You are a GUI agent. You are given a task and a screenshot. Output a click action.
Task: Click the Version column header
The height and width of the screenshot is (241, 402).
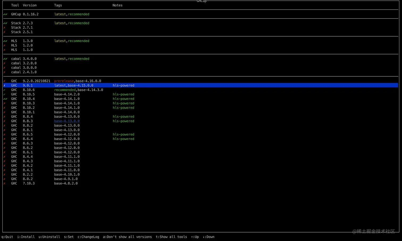[30, 5]
